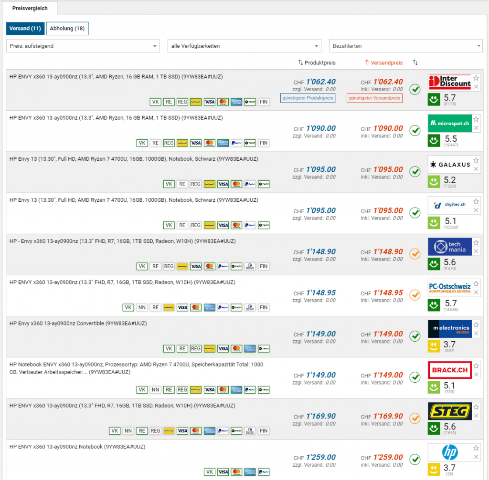Click the Mastercard icon in the BRACK.CH row
This screenshot has width=489, height=480.
point(223,390)
